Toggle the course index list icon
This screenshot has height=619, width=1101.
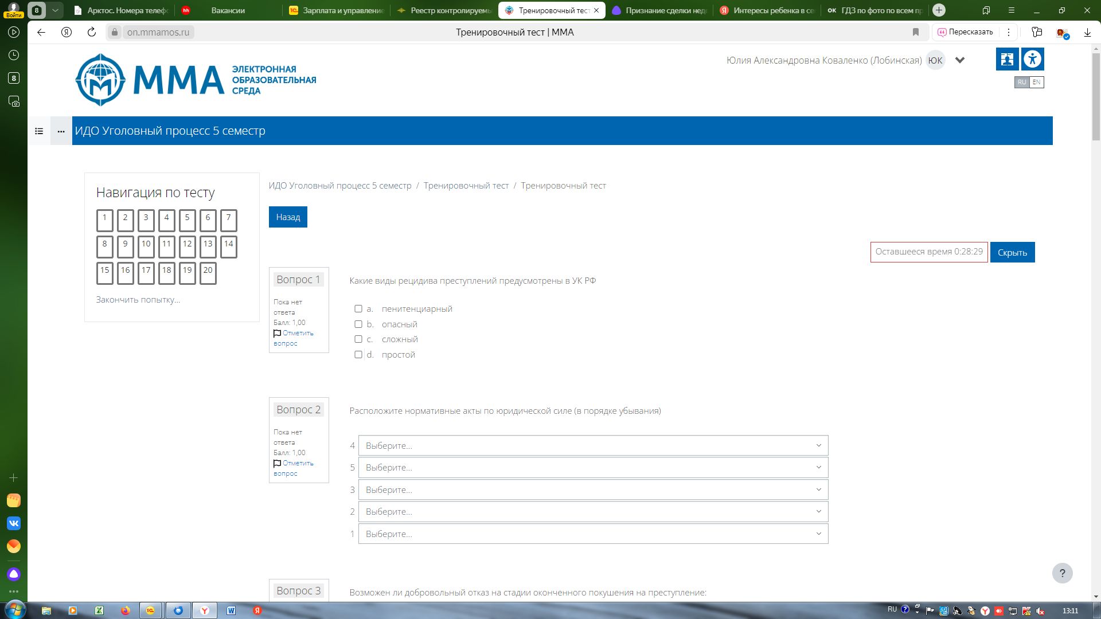[39, 131]
